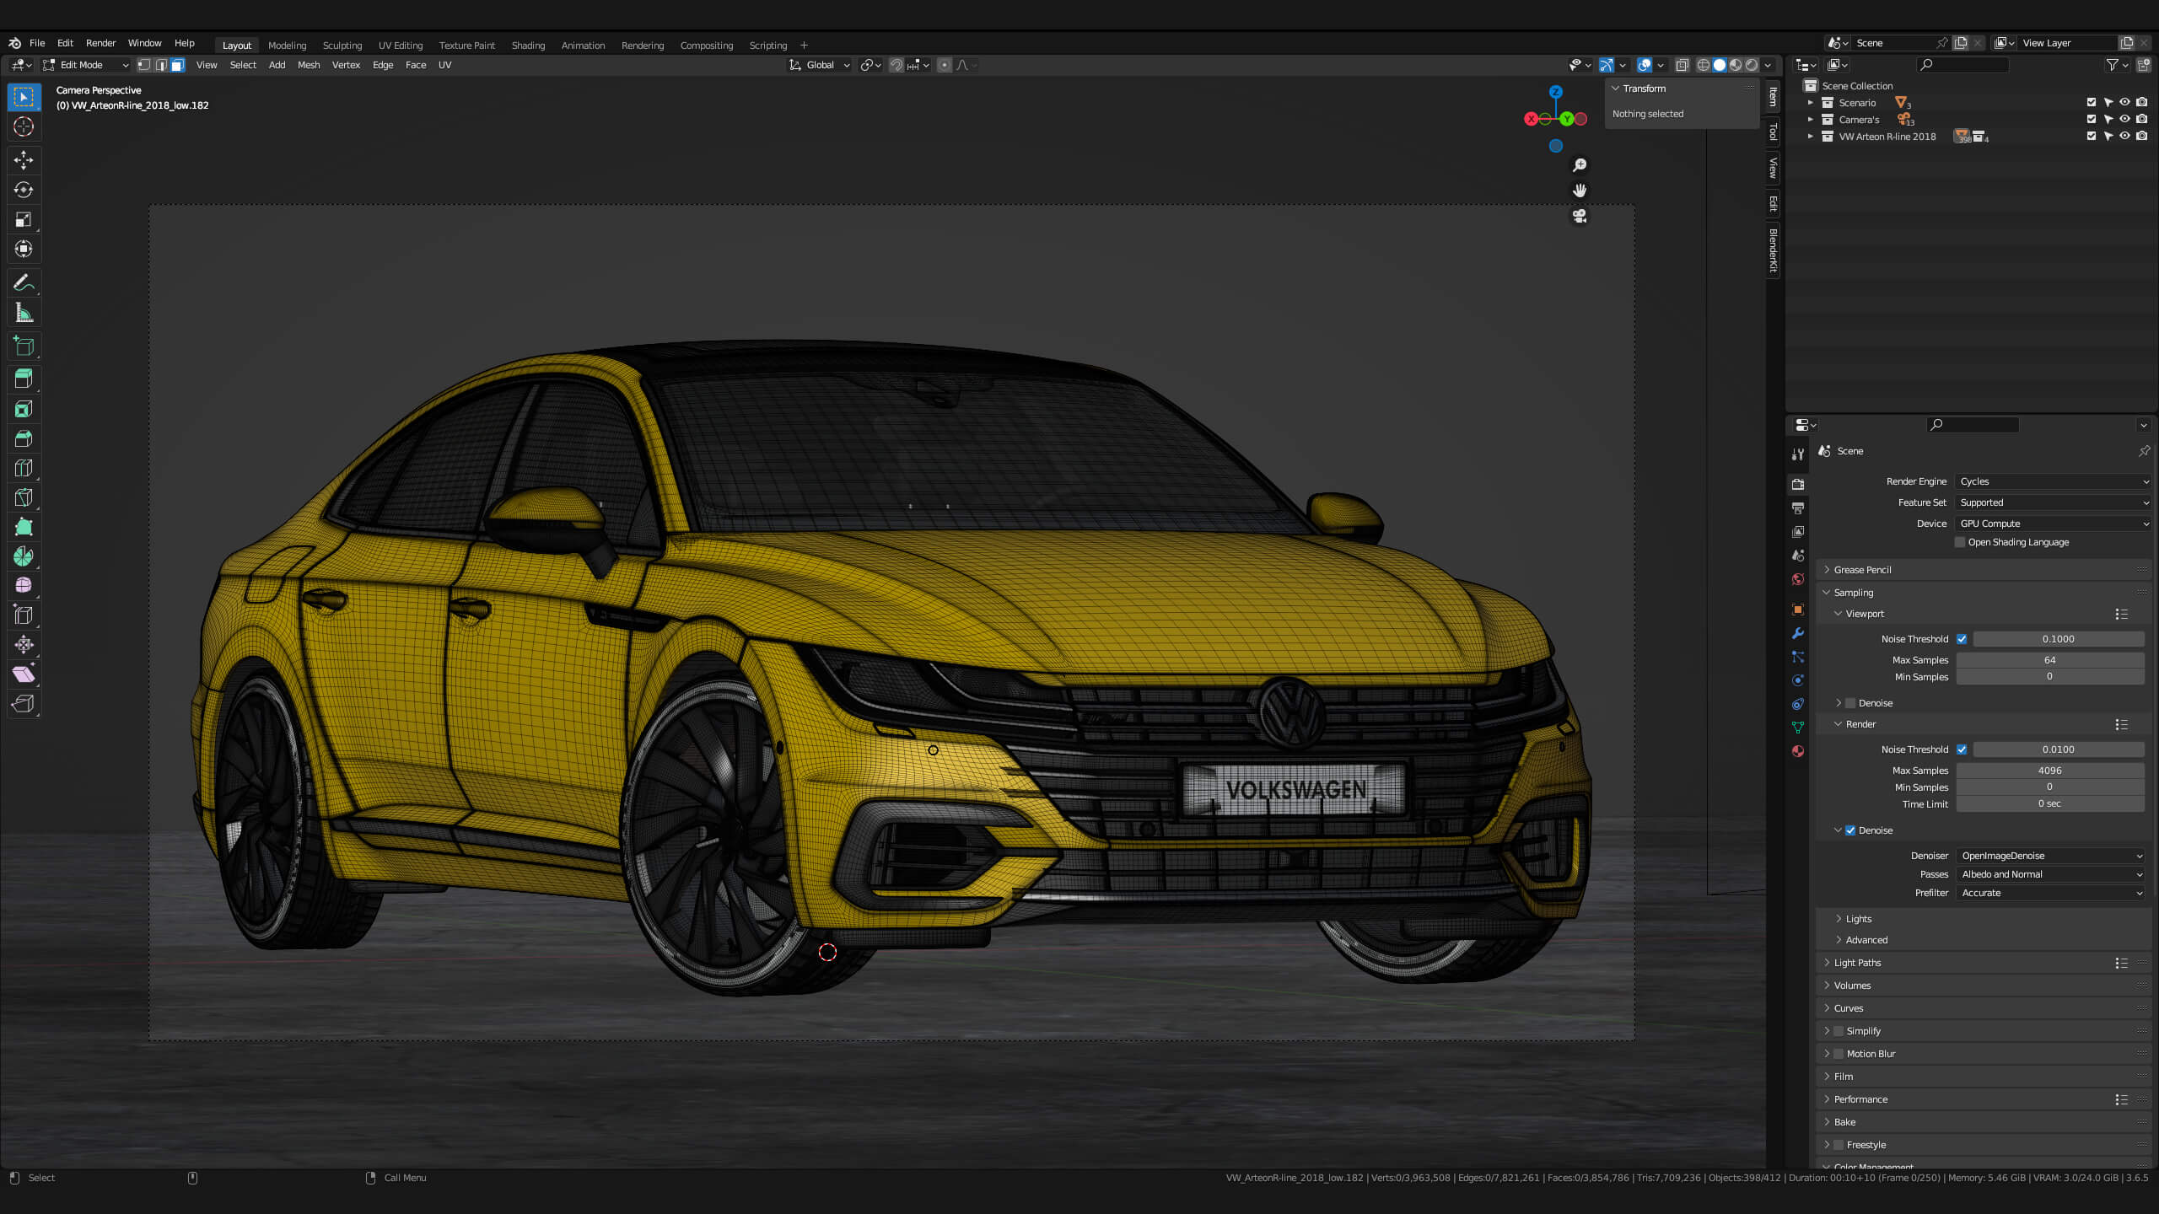2159x1214 pixels.
Task: Select the Cursor tool in the toolbar
Action: [24, 127]
